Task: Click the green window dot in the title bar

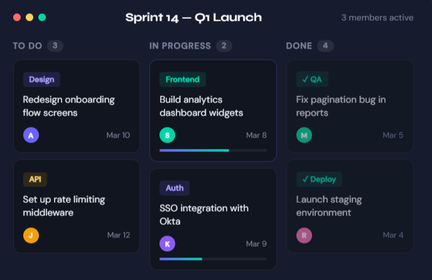Action: [x=42, y=18]
